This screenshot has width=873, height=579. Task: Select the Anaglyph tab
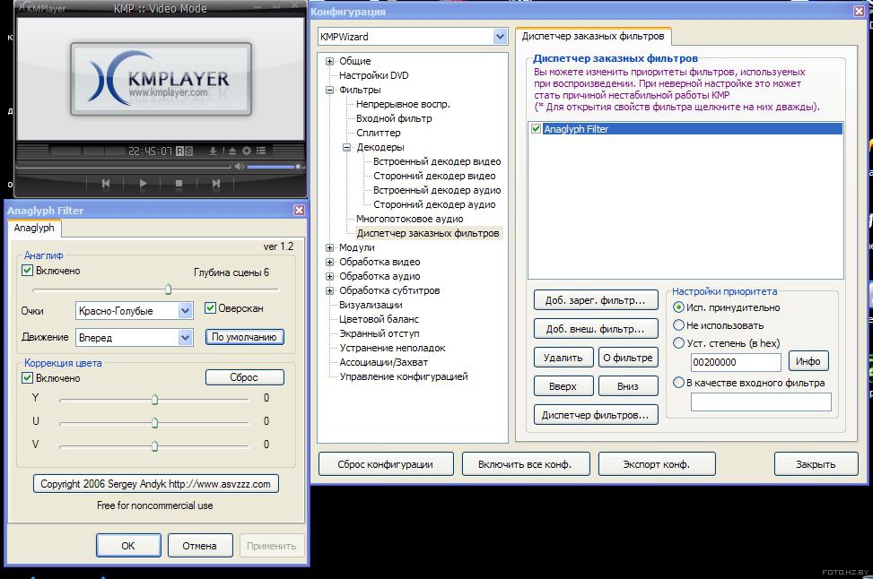[x=34, y=228]
